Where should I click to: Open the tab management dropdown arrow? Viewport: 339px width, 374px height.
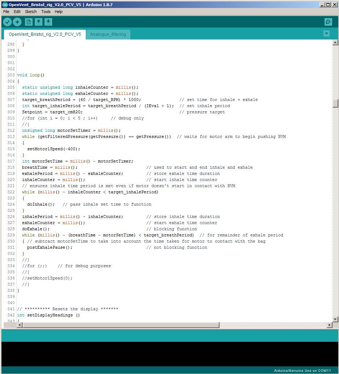pos(326,33)
